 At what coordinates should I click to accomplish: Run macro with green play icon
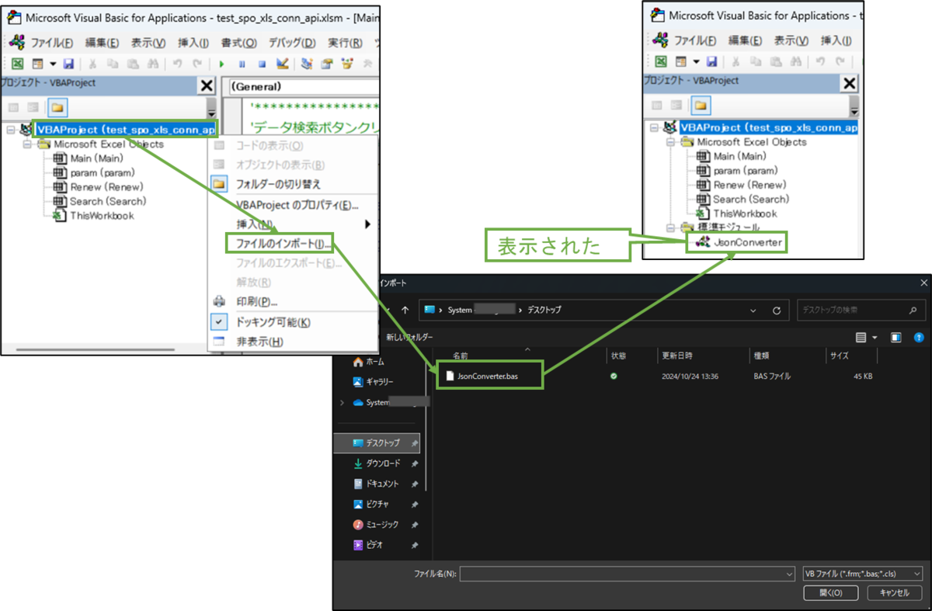[x=221, y=64]
